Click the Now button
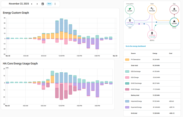Viewport: 183px width, 117px height. tap(49, 4)
